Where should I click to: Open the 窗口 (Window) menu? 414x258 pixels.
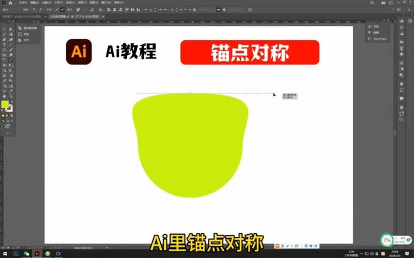tap(106, 3)
